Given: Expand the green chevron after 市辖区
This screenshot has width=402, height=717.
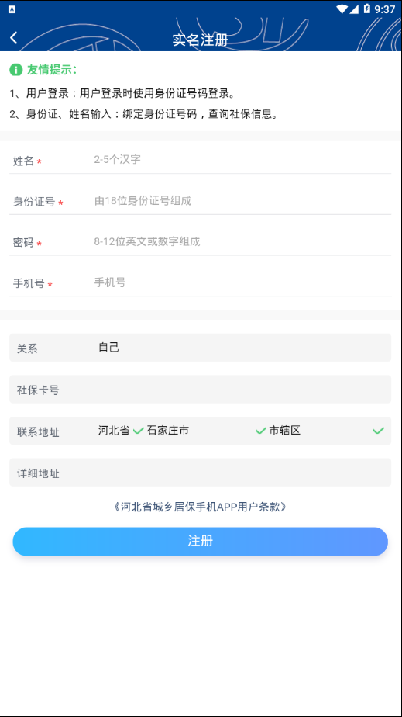Looking at the screenshot, I should pyautogui.click(x=378, y=431).
